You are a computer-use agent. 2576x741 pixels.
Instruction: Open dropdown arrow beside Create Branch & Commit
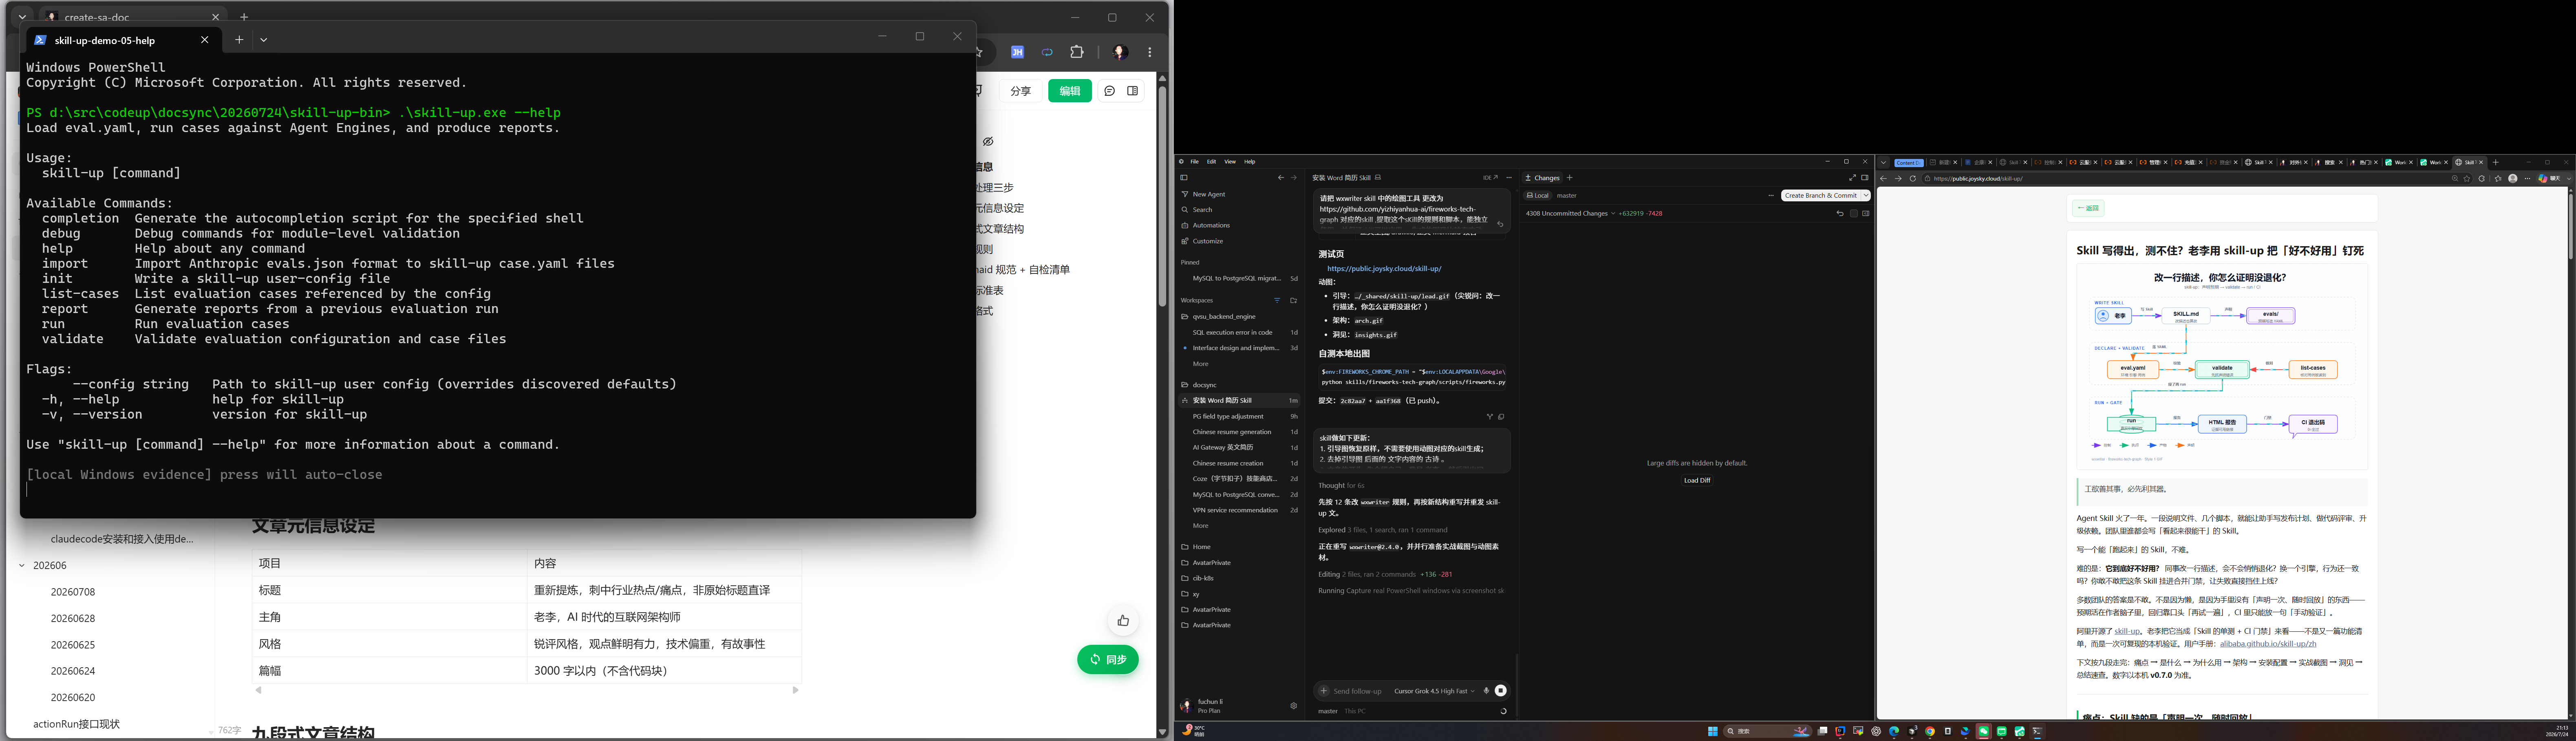[x=1866, y=196]
